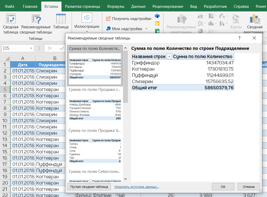Click the Visio Data Visualizer add-in icon
Screen dimensions: 267x197
157,16
